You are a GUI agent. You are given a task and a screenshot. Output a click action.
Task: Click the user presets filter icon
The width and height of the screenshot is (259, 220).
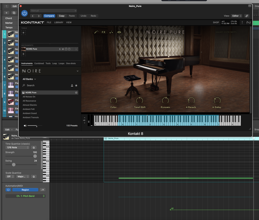[72, 85]
